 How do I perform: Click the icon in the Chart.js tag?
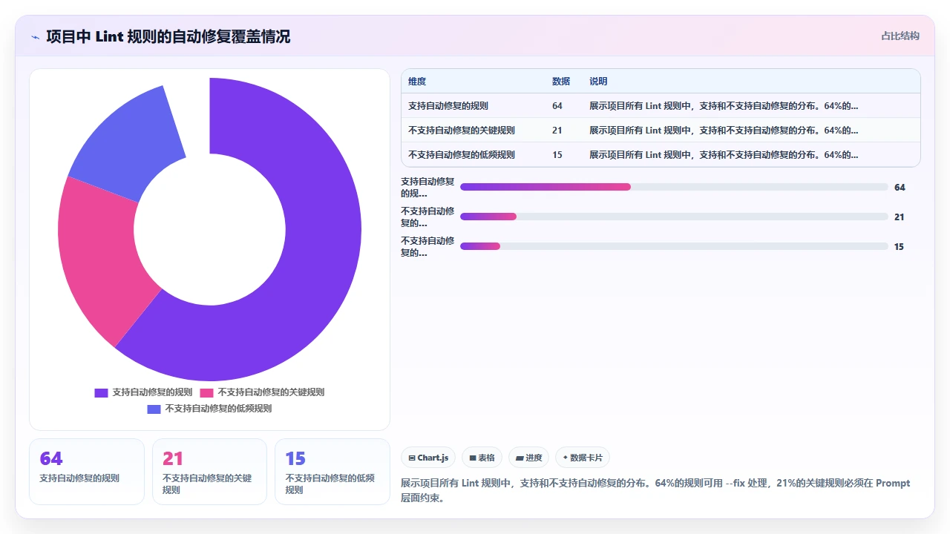point(412,458)
